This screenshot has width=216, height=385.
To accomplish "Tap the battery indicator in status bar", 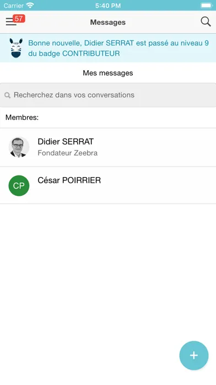I will 207,6.
